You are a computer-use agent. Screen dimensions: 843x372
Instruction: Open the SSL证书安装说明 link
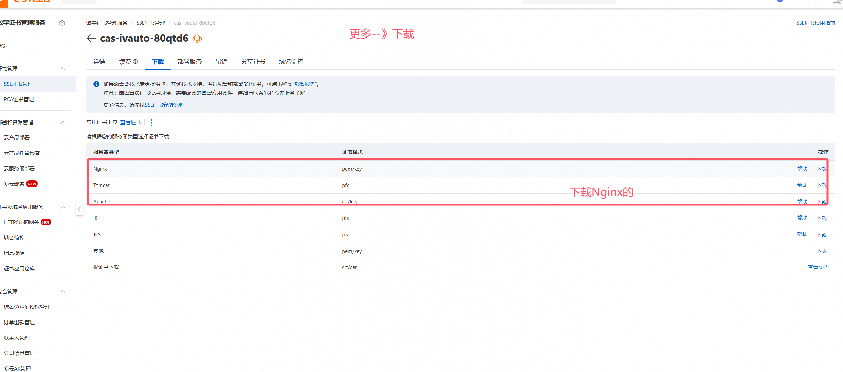coord(164,105)
